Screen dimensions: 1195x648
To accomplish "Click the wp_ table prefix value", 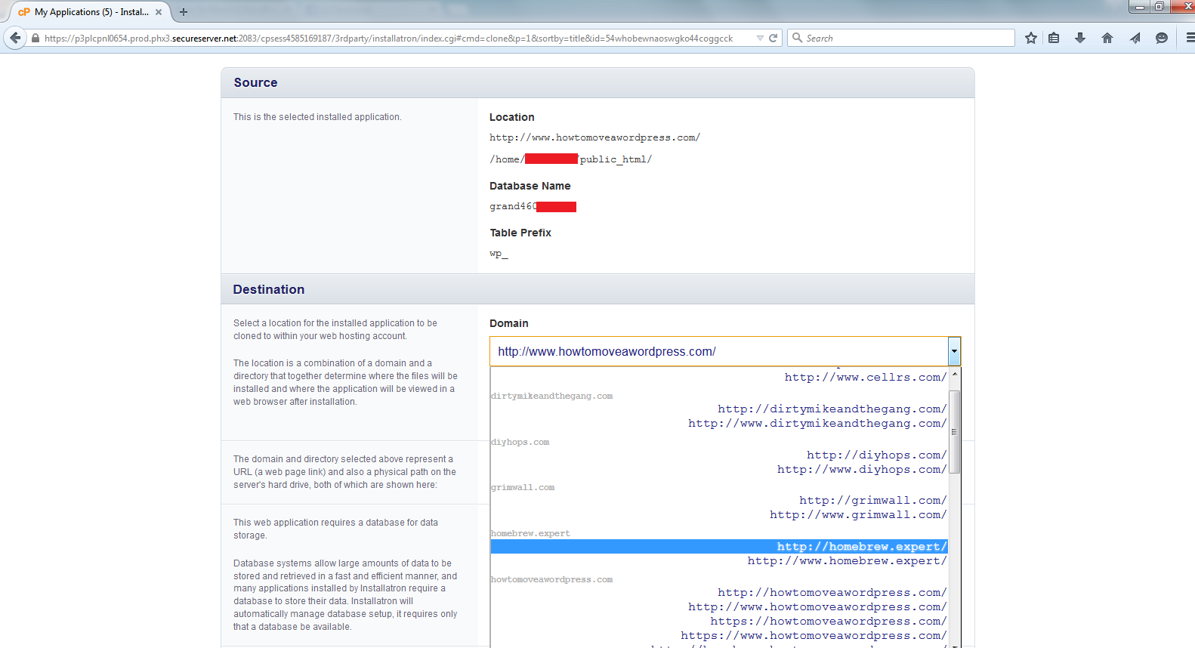I will [499, 254].
